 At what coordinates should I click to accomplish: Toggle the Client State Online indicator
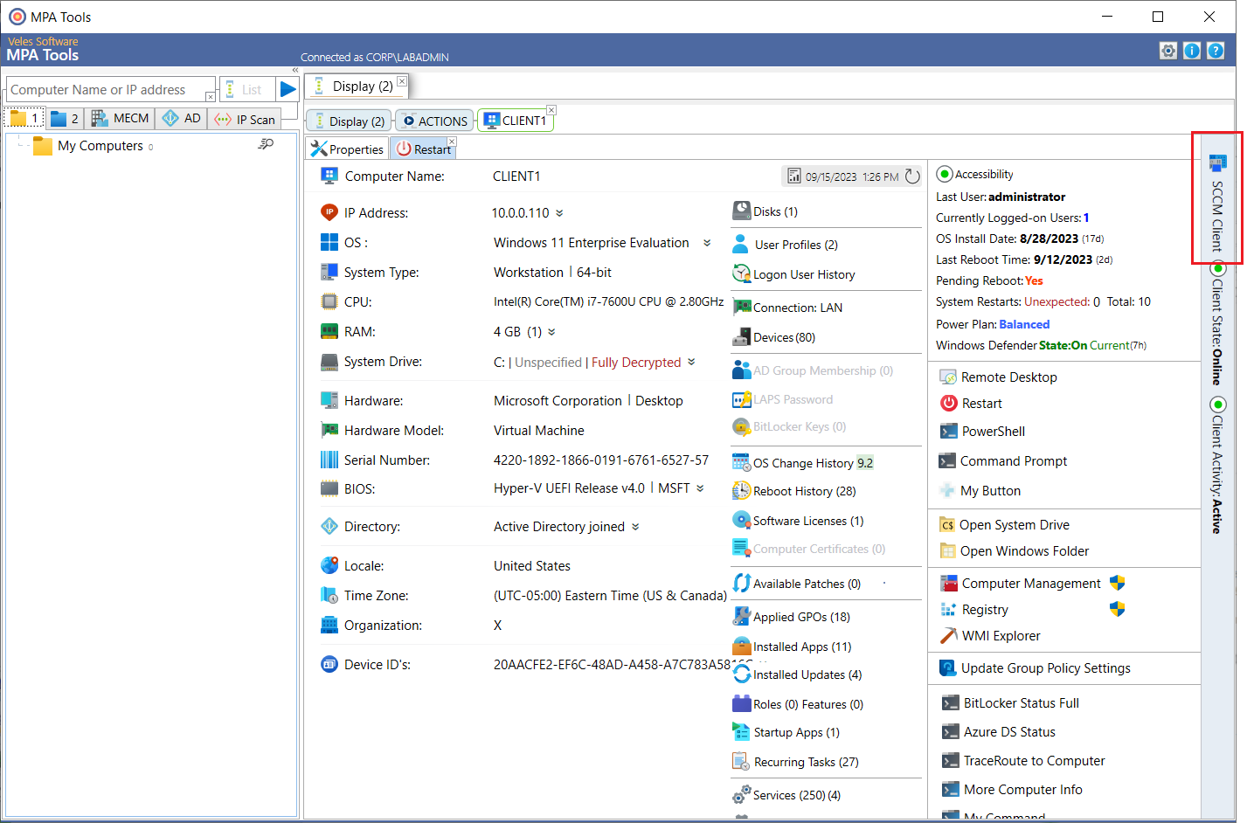[x=1217, y=268]
